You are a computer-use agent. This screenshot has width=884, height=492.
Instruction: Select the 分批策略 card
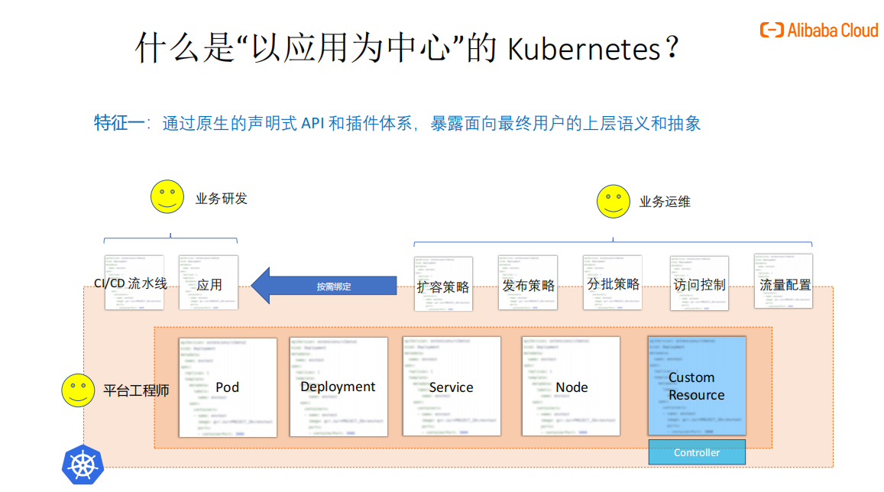tap(612, 283)
